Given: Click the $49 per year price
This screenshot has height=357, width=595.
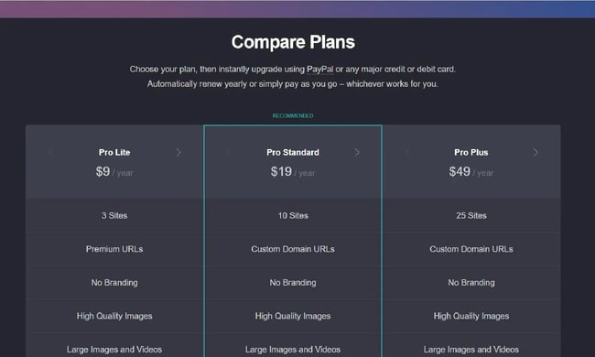Looking at the screenshot, I should pos(471,172).
